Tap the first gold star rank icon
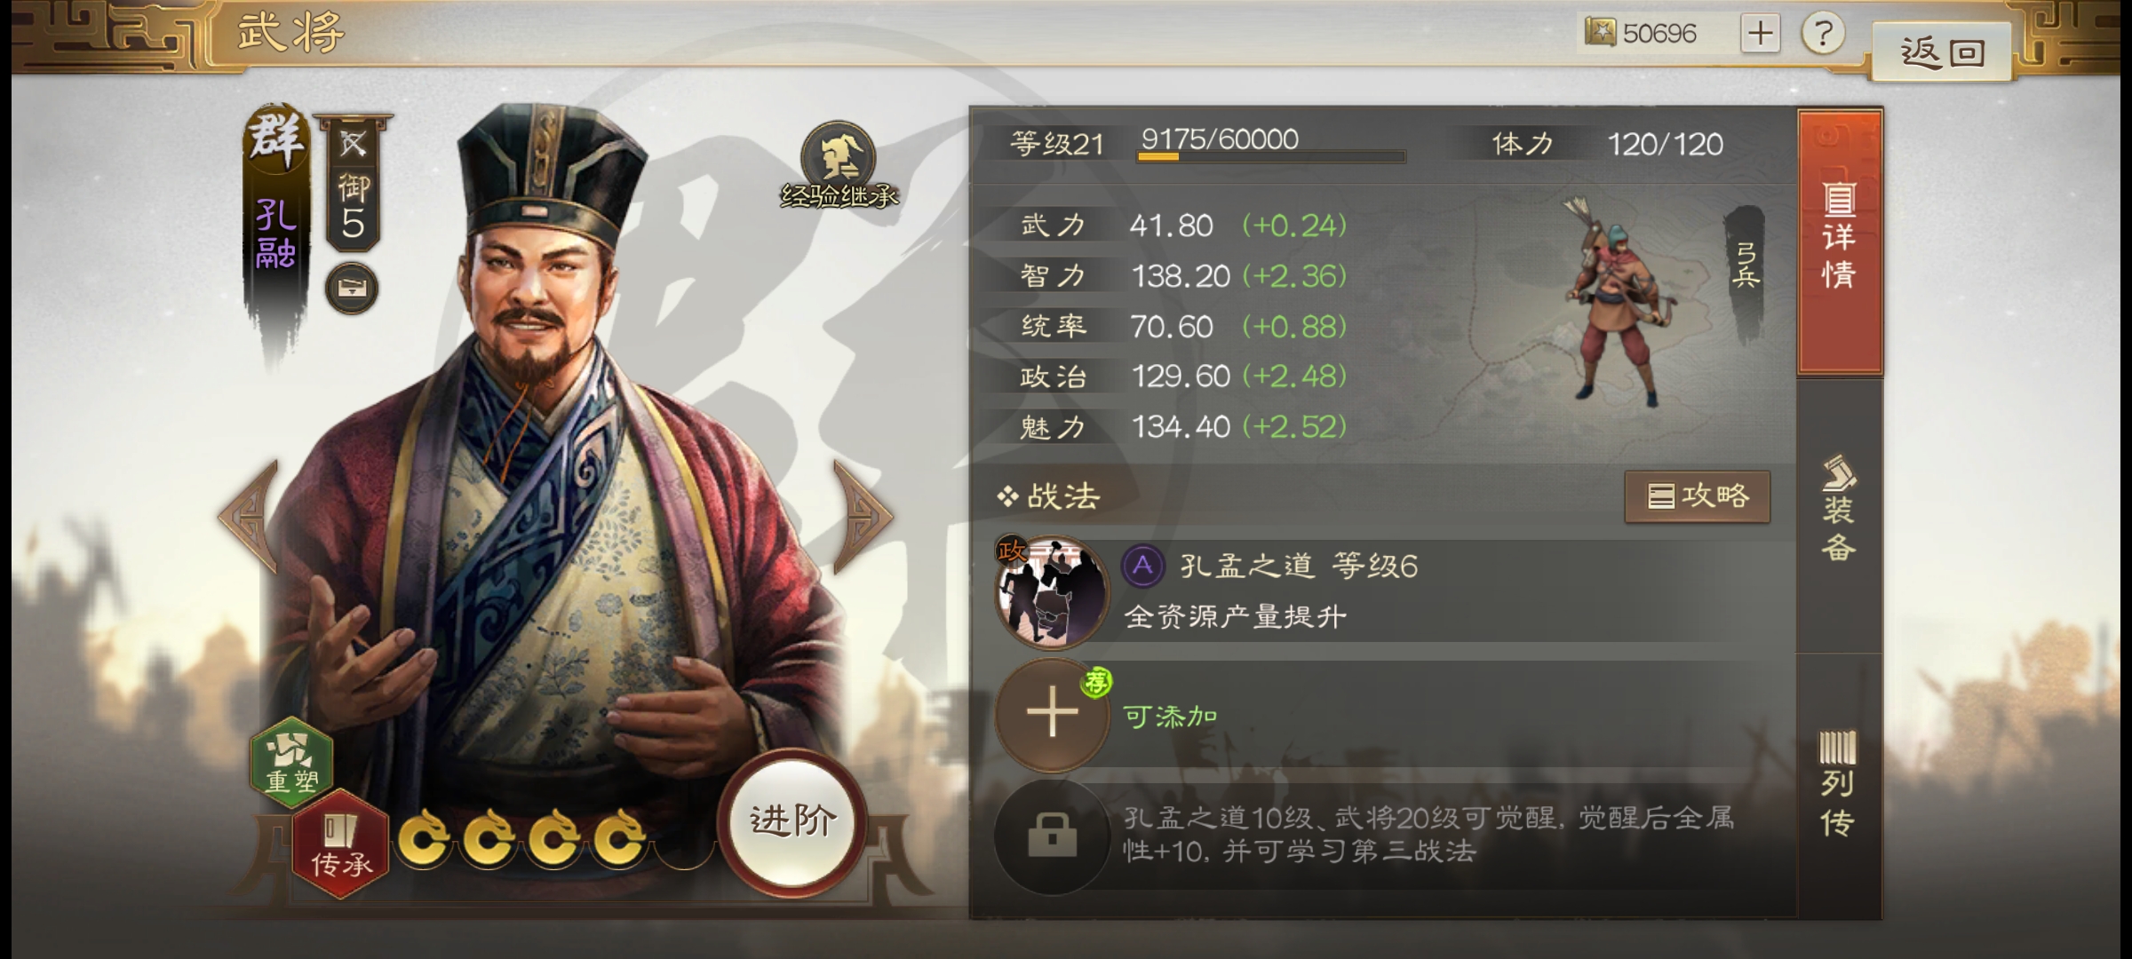The image size is (2132, 959). pyautogui.click(x=423, y=837)
